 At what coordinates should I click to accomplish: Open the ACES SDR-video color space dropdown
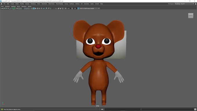(90, 8)
